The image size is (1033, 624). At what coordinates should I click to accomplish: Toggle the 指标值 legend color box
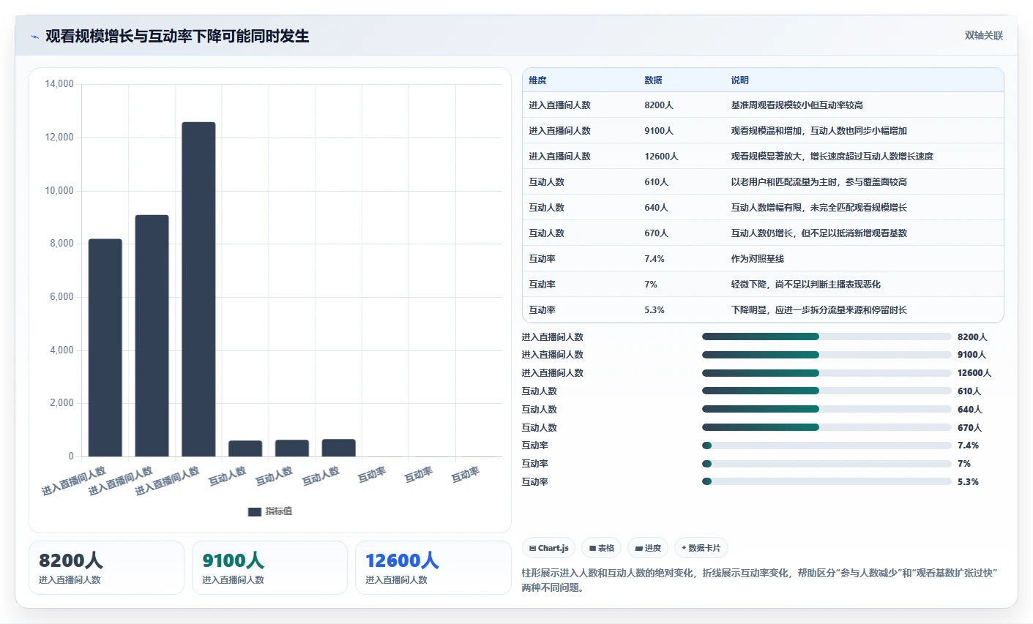pyautogui.click(x=255, y=511)
